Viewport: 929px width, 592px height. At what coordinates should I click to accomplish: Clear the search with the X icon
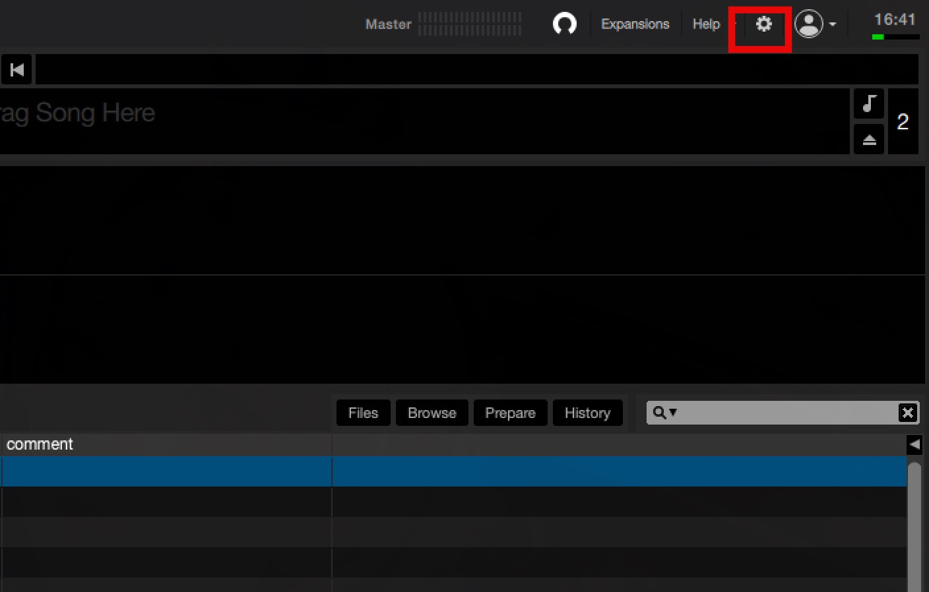click(907, 413)
